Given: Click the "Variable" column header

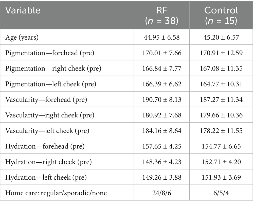Looking at the screenshot, I should point(23,10).
